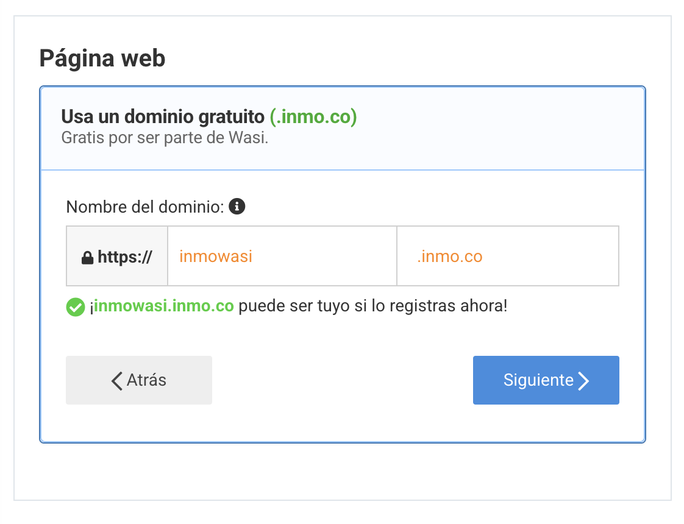Click the "Página web" page title
Image resolution: width=684 pixels, height=524 pixels.
[102, 58]
